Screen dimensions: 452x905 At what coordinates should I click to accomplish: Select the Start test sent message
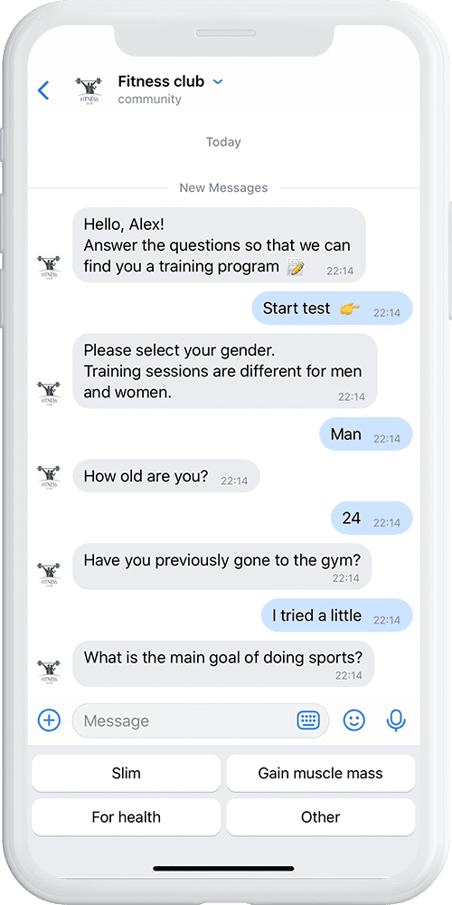click(x=332, y=309)
